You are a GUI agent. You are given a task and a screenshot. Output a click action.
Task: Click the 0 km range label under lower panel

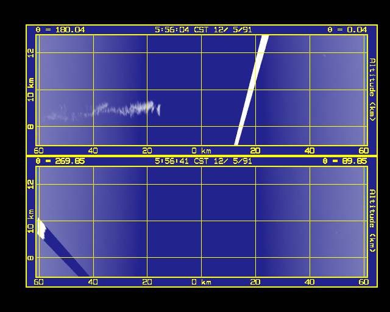[x=202, y=282]
